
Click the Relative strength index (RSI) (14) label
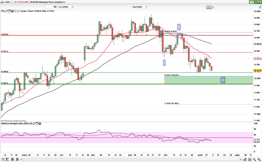[17, 124]
